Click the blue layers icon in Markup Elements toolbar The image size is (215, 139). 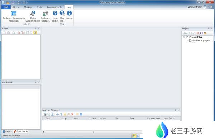[x=81, y=114]
